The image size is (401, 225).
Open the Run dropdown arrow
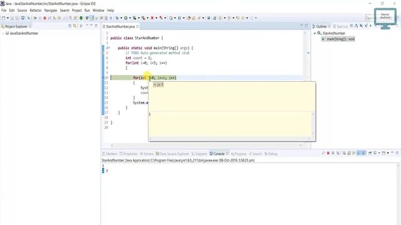tap(130, 18)
